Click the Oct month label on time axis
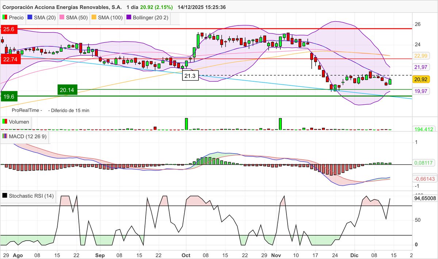The width and height of the screenshot is (438, 259). tap(187, 255)
